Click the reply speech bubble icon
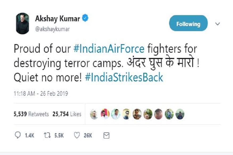 18,135
